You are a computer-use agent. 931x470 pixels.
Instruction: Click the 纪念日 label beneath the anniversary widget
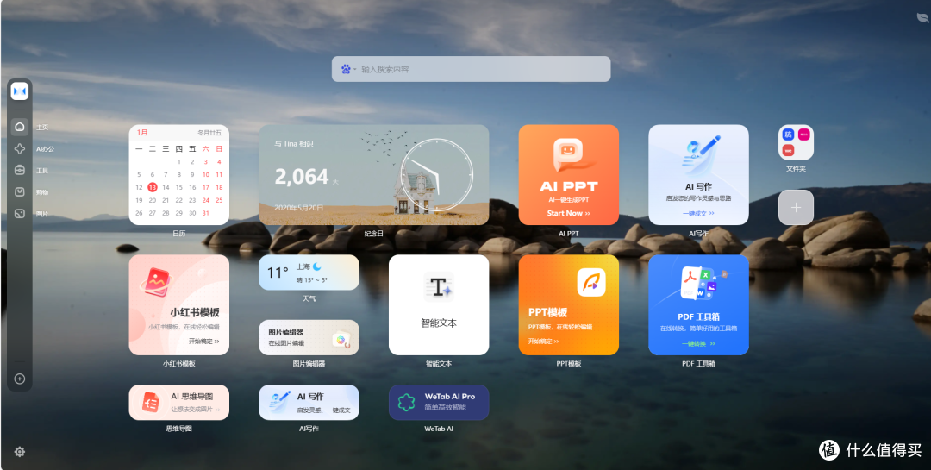click(x=373, y=234)
